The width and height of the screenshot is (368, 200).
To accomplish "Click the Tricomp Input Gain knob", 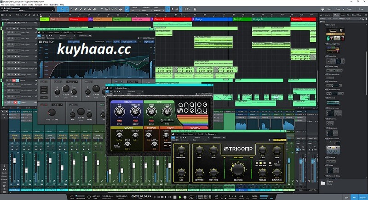I will (x=181, y=149).
